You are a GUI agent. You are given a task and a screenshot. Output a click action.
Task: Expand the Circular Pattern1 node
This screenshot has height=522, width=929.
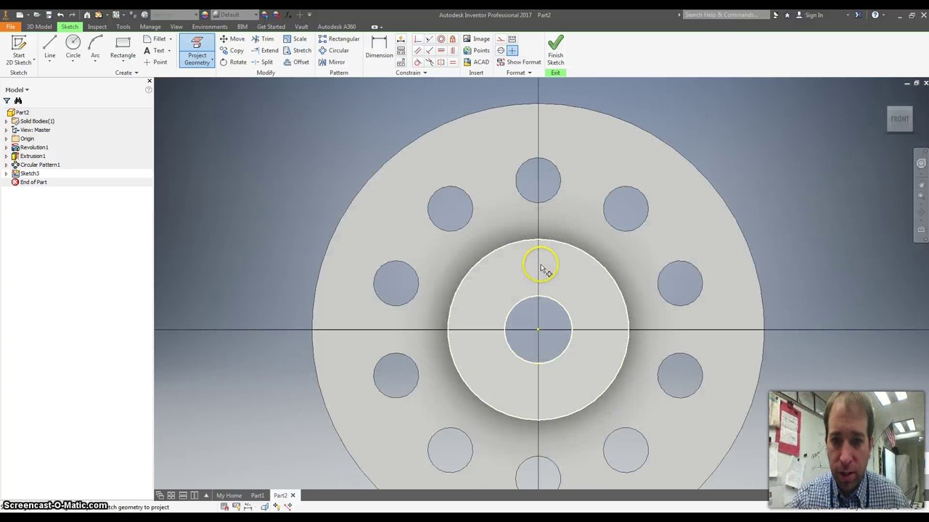(x=7, y=165)
